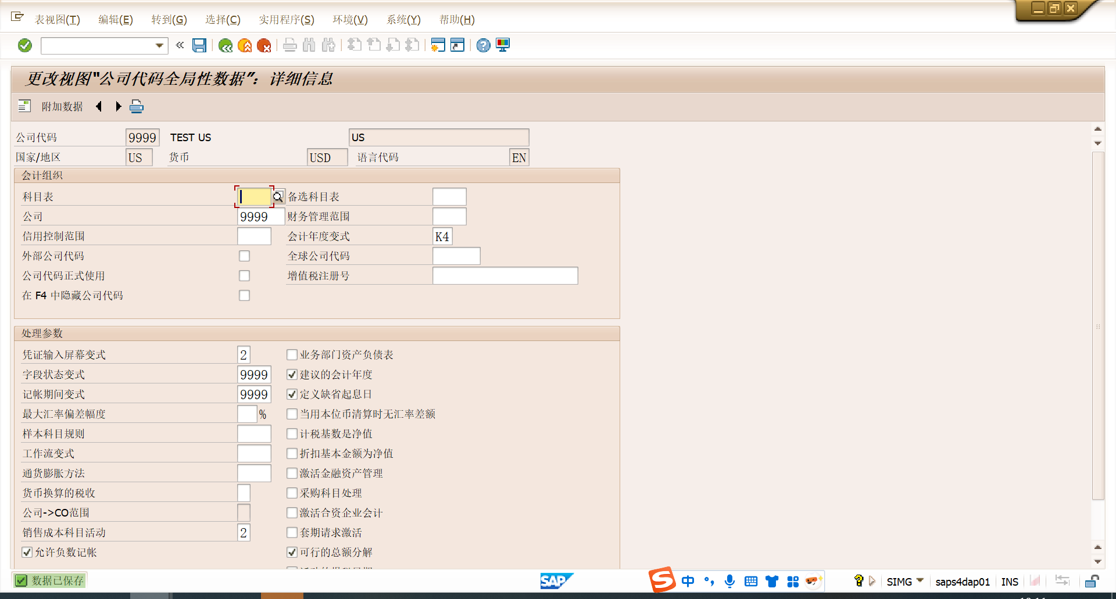Toggle the 允许负数记帐 checkbox
Viewport: 1116px width, 599px height.
(x=27, y=553)
